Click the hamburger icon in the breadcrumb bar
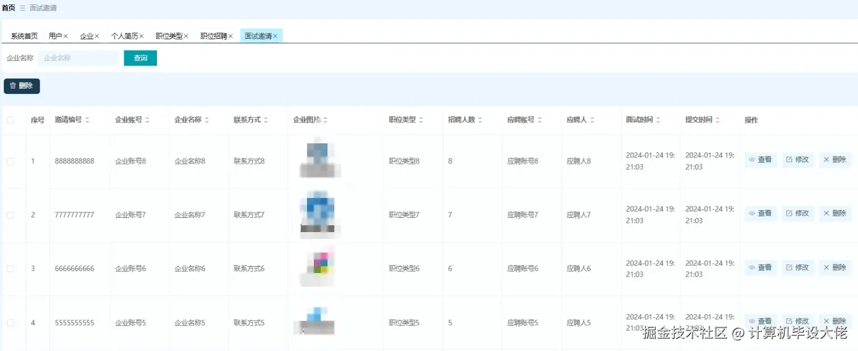 coord(22,7)
